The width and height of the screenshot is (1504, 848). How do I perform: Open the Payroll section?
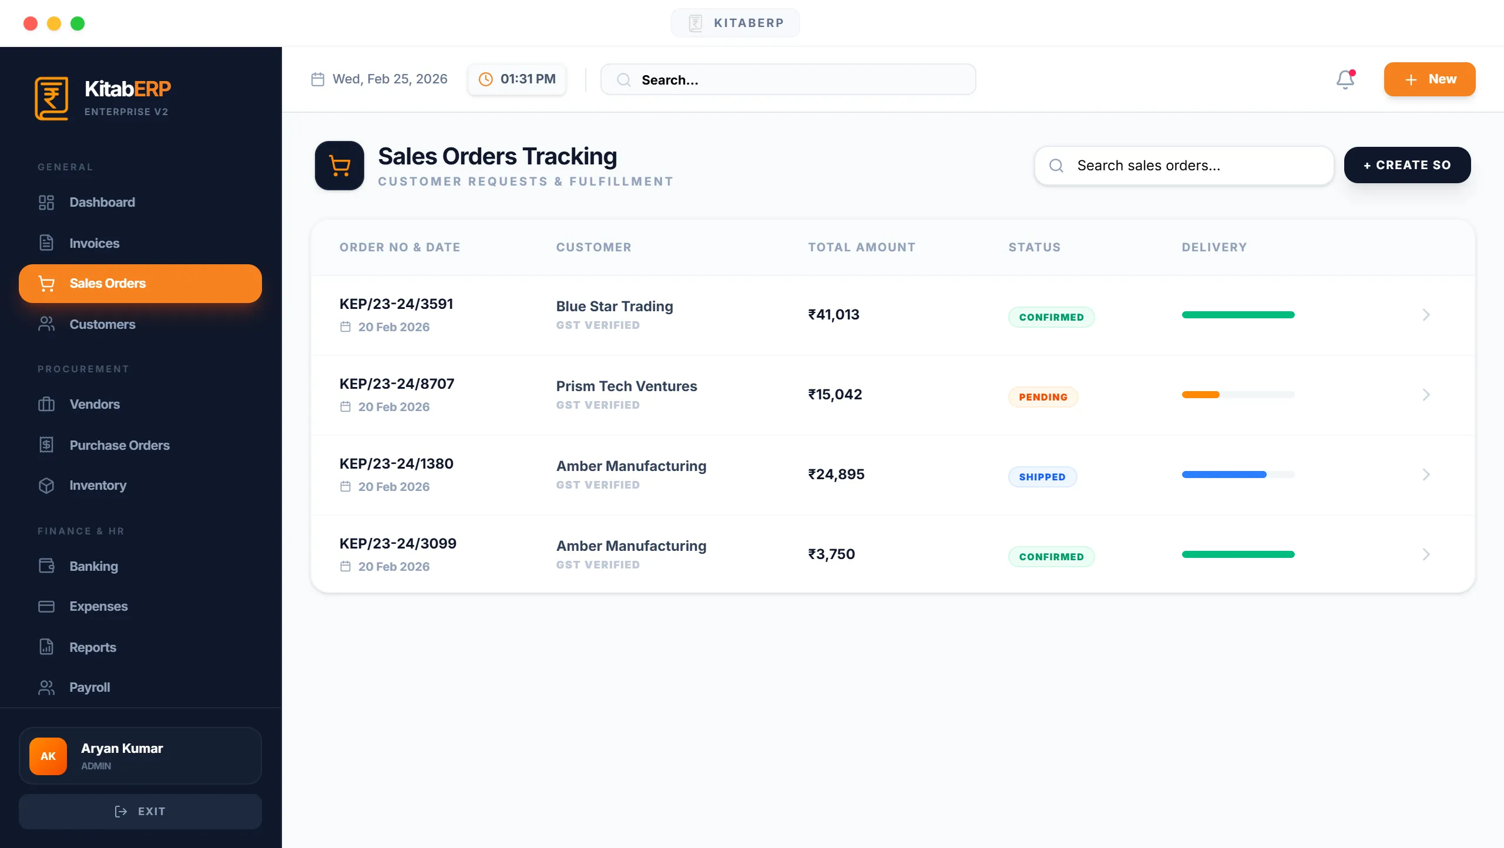click(89, 687)
